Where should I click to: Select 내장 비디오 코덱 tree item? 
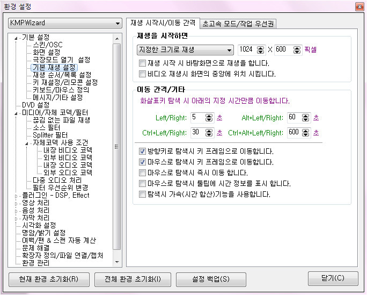pos(68,150)
